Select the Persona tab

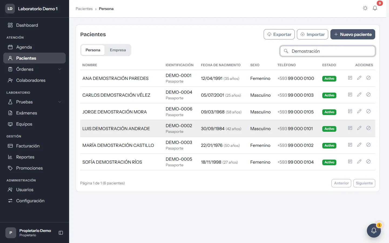pyautogui.click(x=93, y=50)
